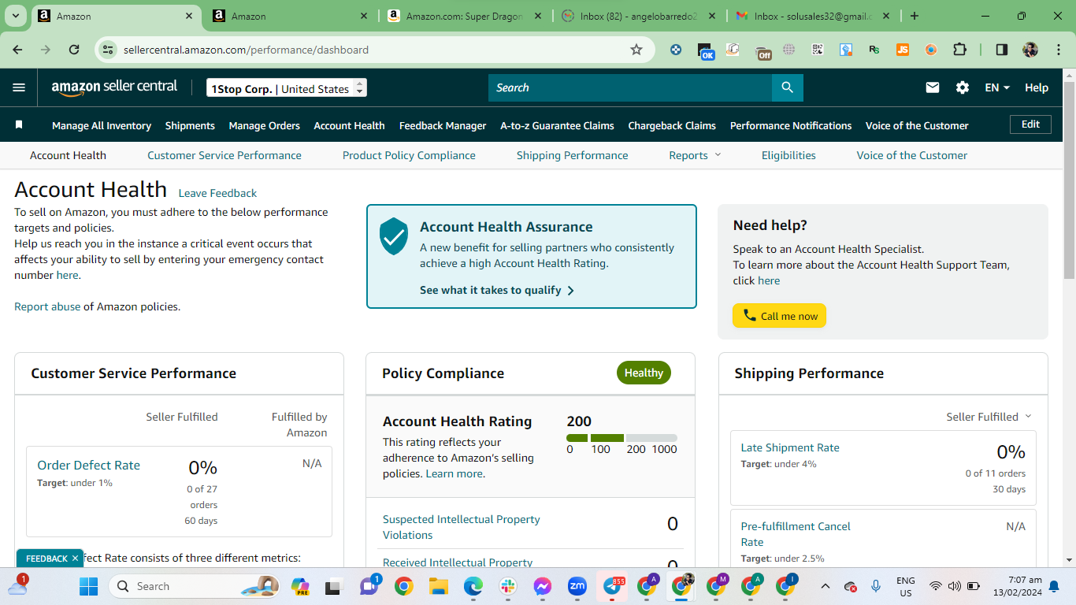Open the EN language dropdown
This screenshot has height=605, width=1076.
(x=997, y=87)
